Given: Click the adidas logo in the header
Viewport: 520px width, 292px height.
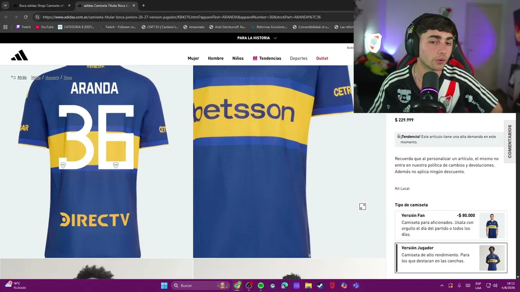Looking at the screenshot, I should click(19, 55).
